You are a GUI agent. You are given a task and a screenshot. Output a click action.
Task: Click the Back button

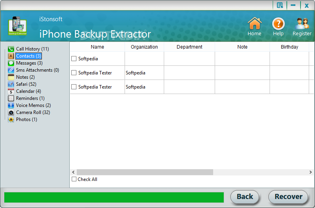245,197
